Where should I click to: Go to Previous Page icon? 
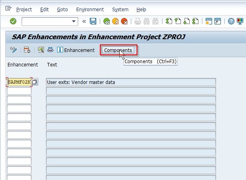[178, 21]
